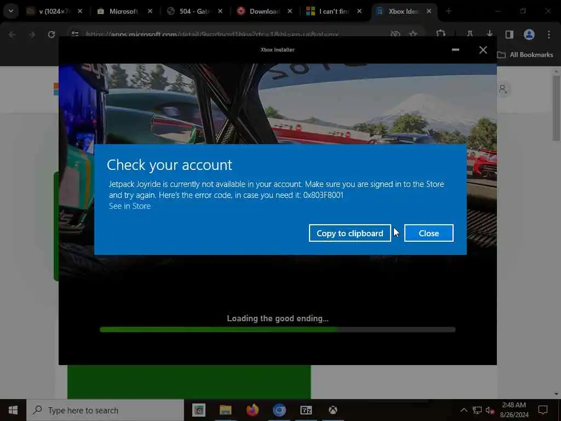
Task: Click the site information icon in address bar
Action: (75, 34)
